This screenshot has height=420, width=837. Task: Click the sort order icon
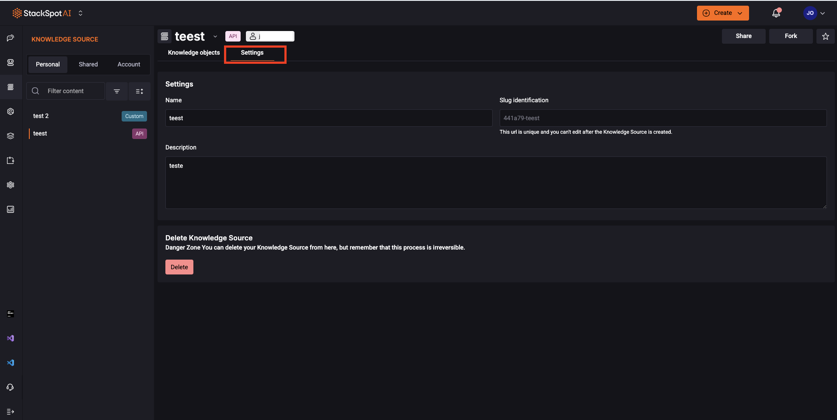click(140, 91)
